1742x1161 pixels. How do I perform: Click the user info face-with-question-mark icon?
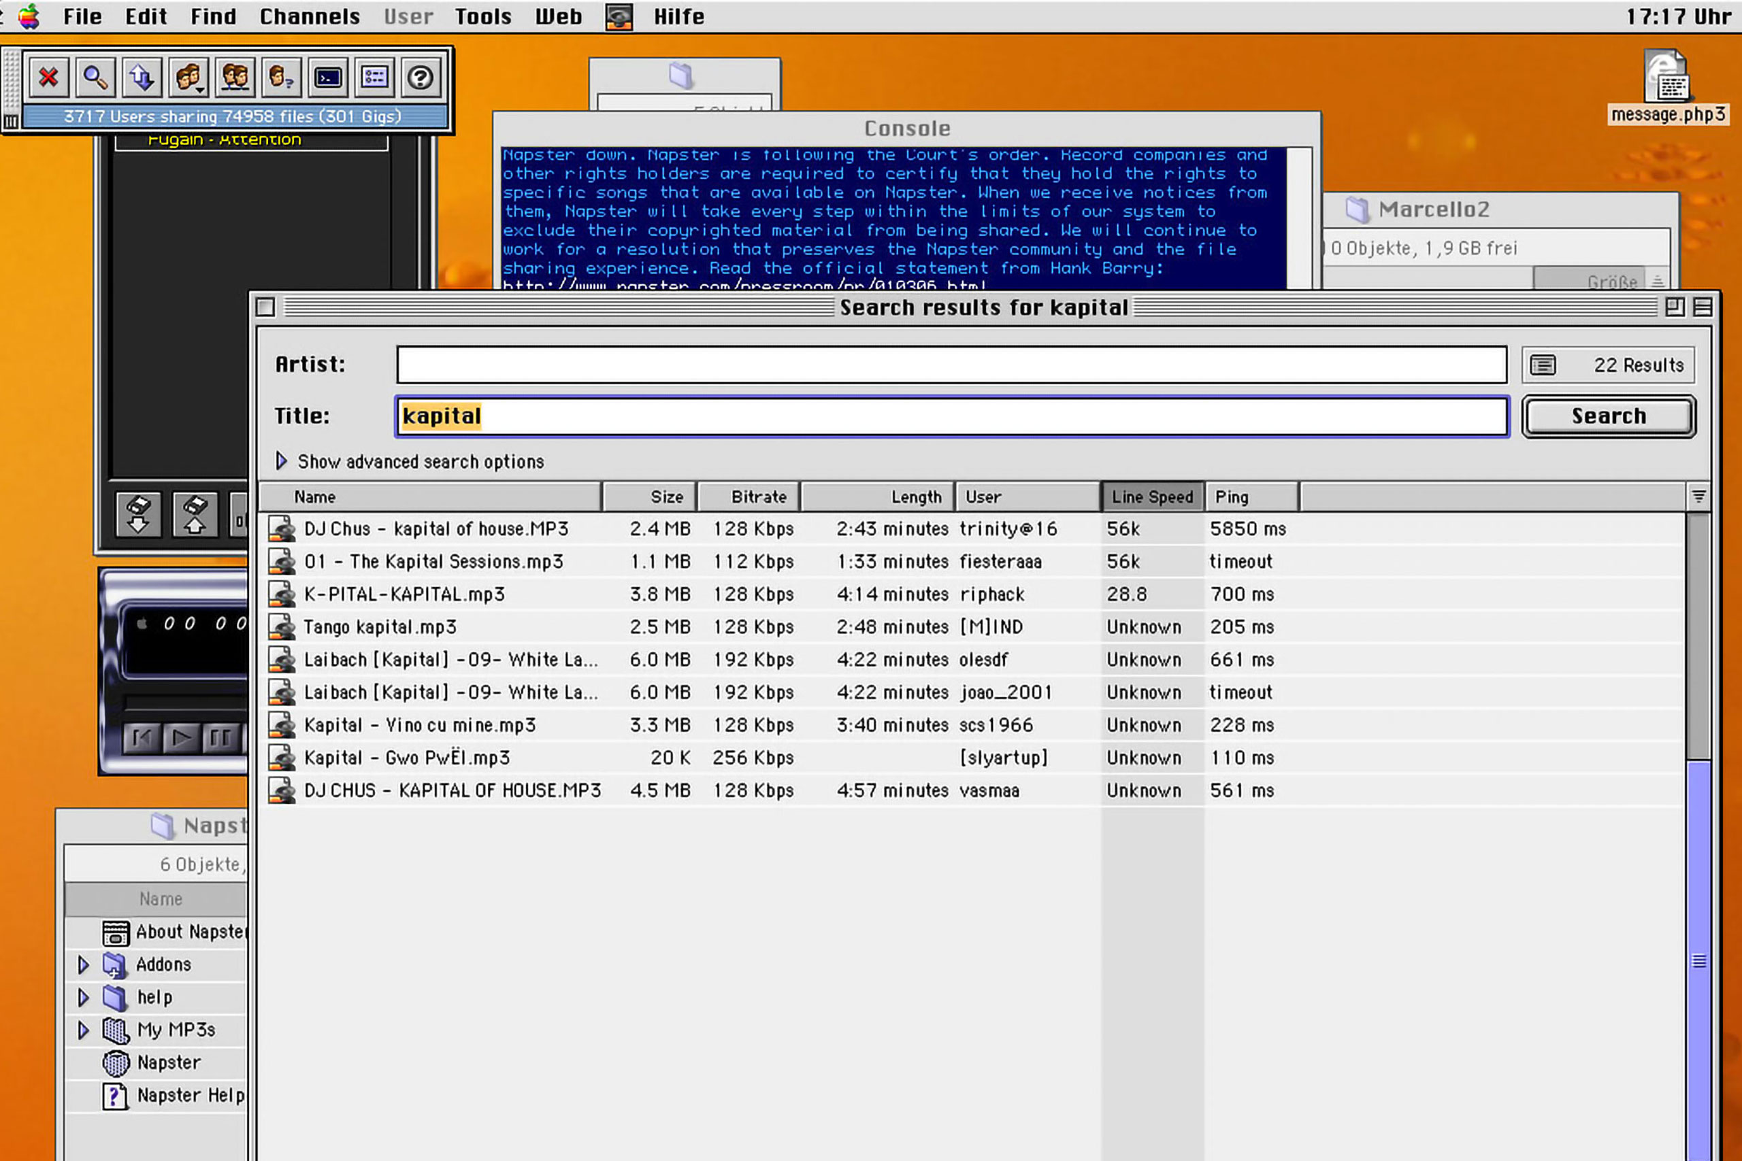coord(281,77)
